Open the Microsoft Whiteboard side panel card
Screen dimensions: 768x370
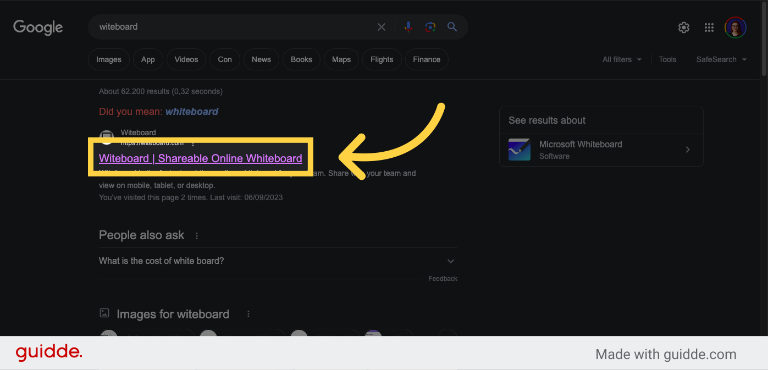601,150
